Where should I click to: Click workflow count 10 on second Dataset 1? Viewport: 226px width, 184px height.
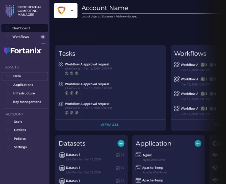click(120, 168)
